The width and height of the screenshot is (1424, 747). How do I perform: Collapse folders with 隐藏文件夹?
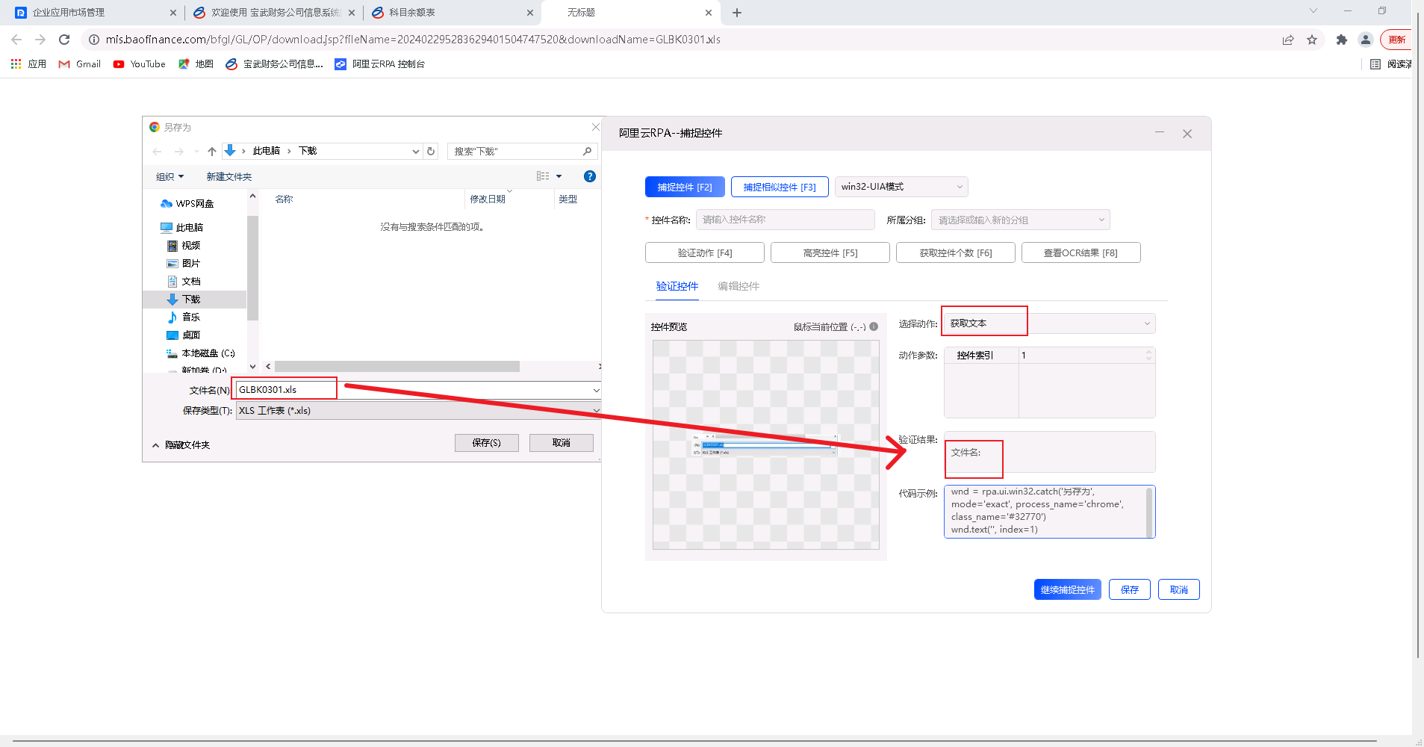[181, 445]
